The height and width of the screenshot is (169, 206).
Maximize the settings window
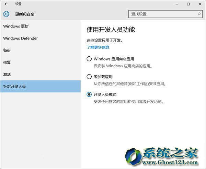pos(188,4)
